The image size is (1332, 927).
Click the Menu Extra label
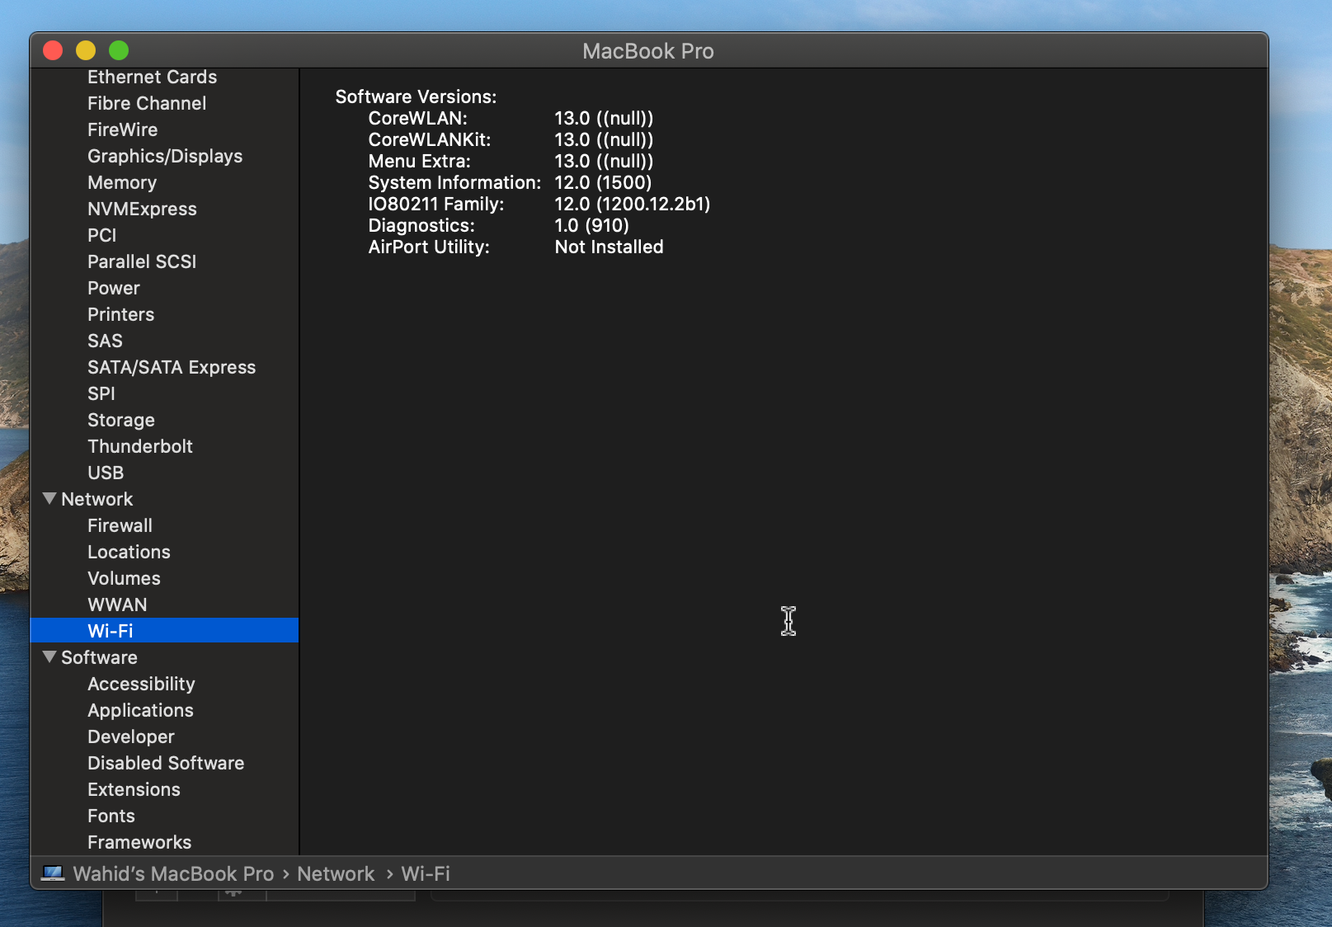point(420,161)
